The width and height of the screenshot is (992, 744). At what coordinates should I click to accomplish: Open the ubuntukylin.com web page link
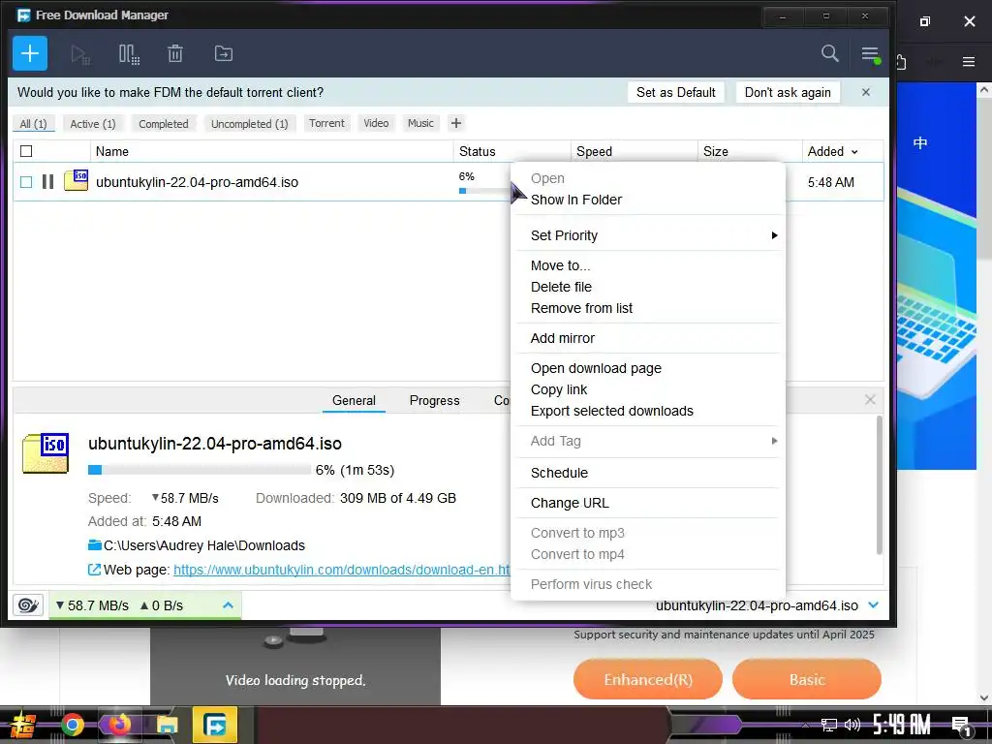pos(341,570)
